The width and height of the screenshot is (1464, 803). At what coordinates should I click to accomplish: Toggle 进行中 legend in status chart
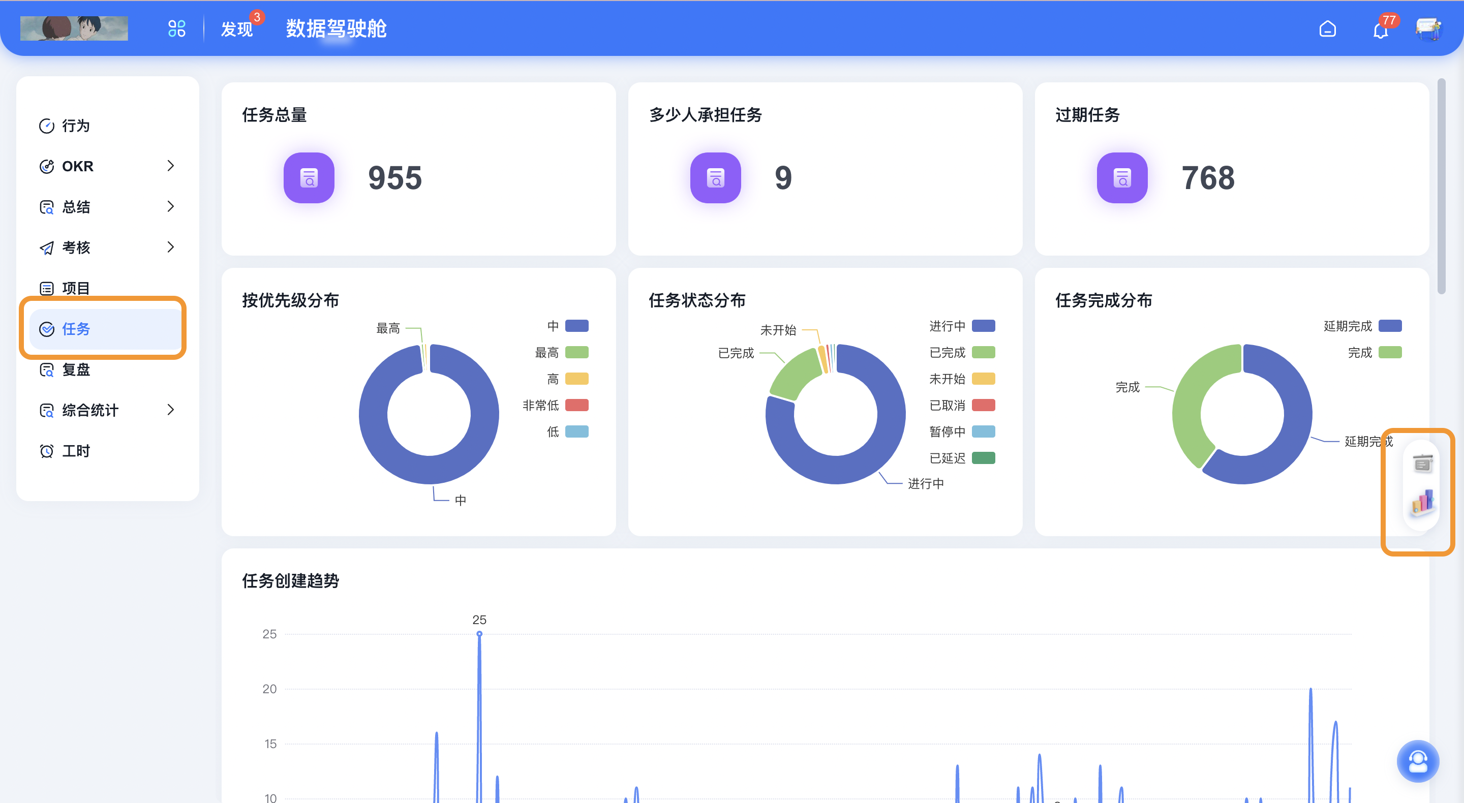pyautogui.click(x=962, y=326)
